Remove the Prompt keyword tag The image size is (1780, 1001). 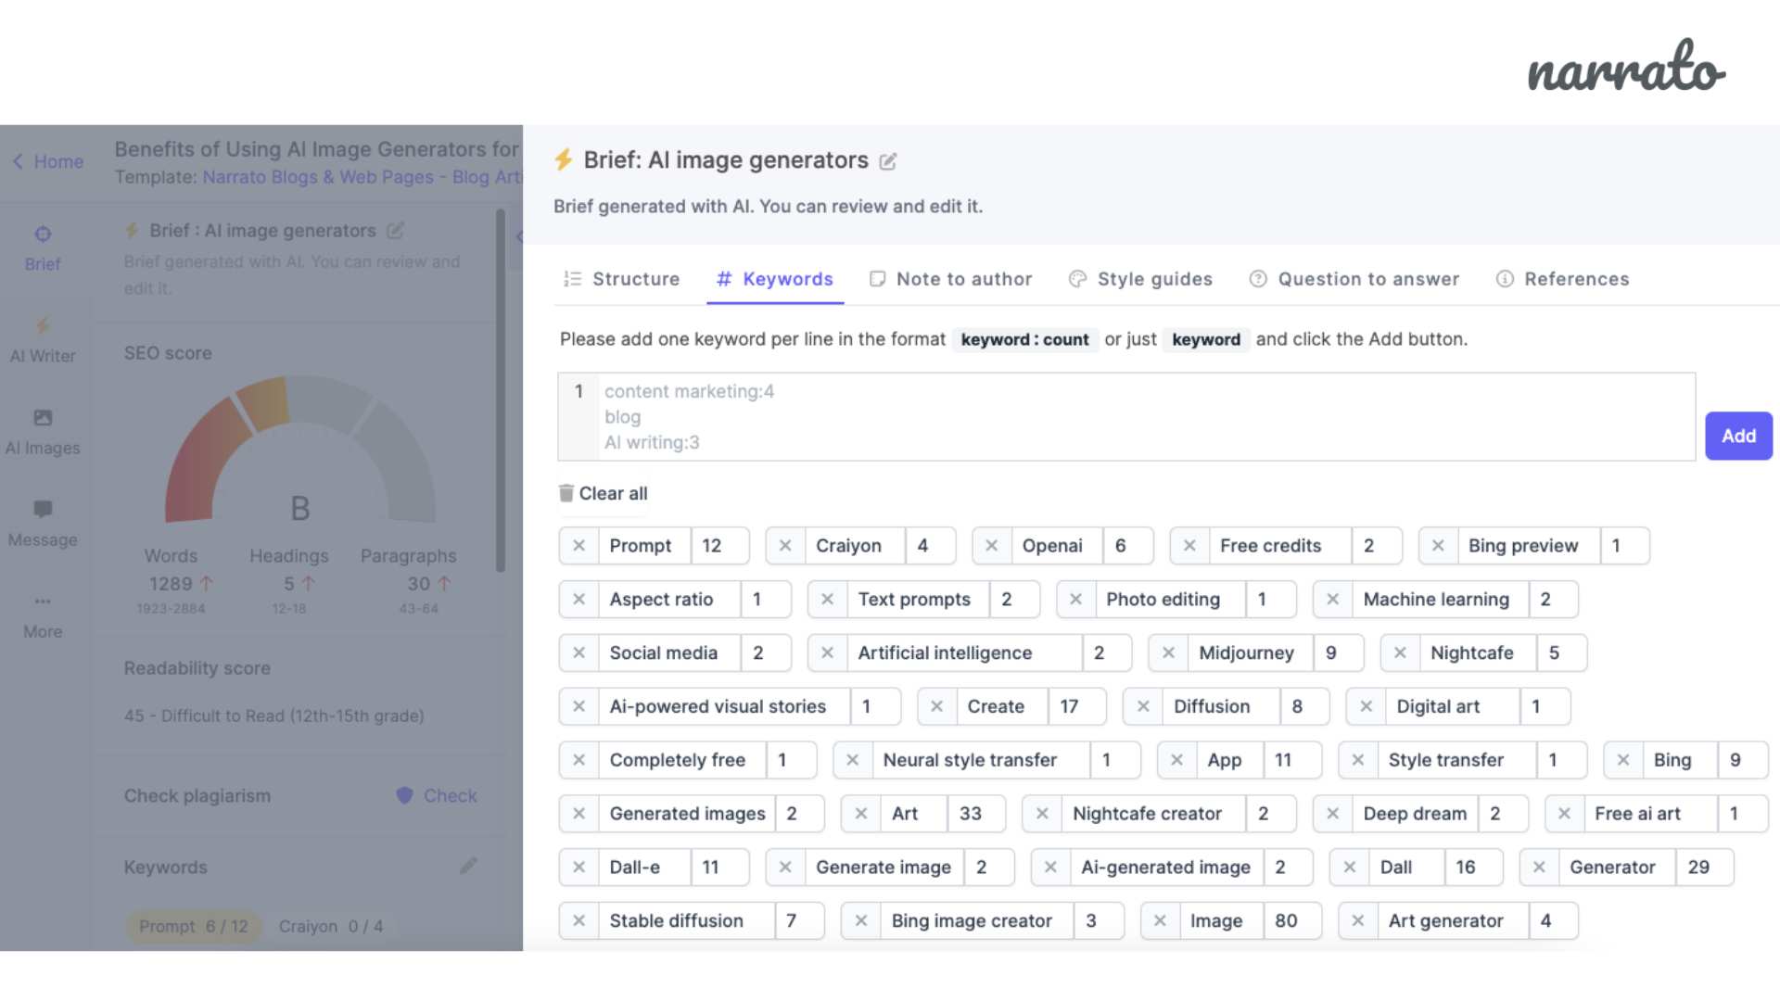click(578, 545)
